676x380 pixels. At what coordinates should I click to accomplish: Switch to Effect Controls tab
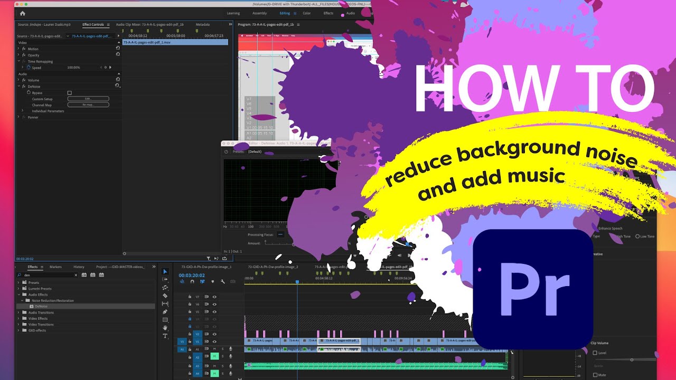(93, 24)
